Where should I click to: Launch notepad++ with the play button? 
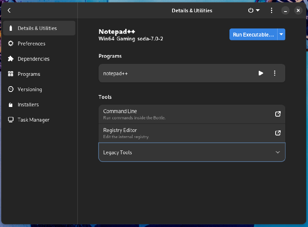click(x=261, y=73)
